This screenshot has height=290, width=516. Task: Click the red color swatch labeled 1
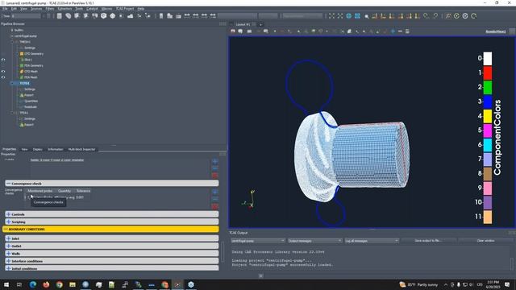487,73
